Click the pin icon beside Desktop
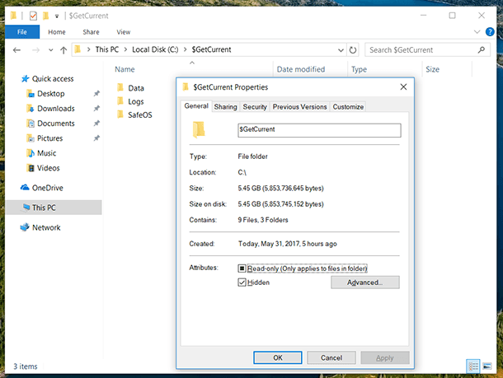 click(x=96, y=94)
